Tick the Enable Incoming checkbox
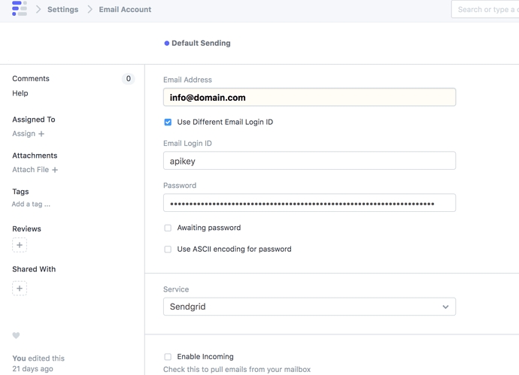 click(x=168, y=357)
